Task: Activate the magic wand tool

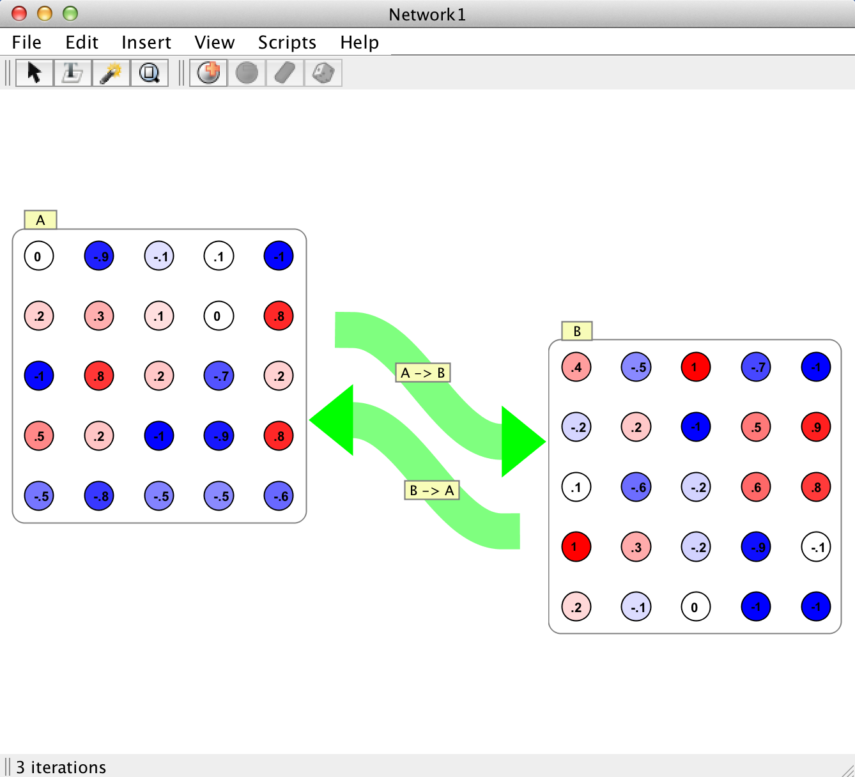Action: [x=111, y=73]
